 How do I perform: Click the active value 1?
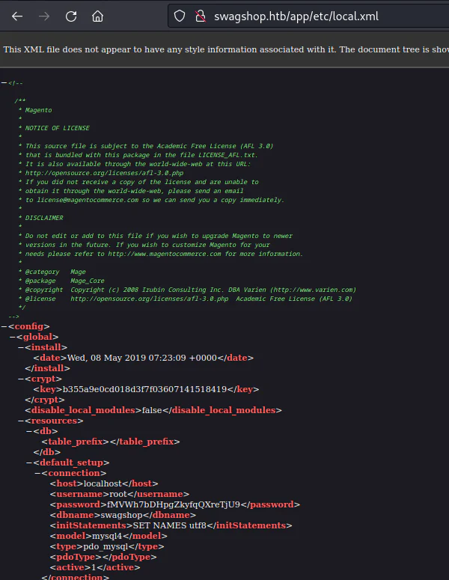click(x=94, y=567)
